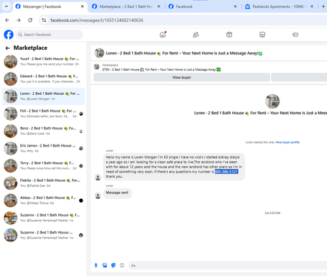327x276 pixels.
Task: Go forward in browser history
Action: [18, 20]
